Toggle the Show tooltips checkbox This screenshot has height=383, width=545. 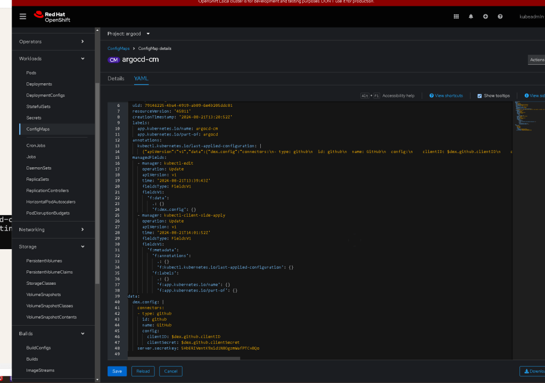pos(480,96)
